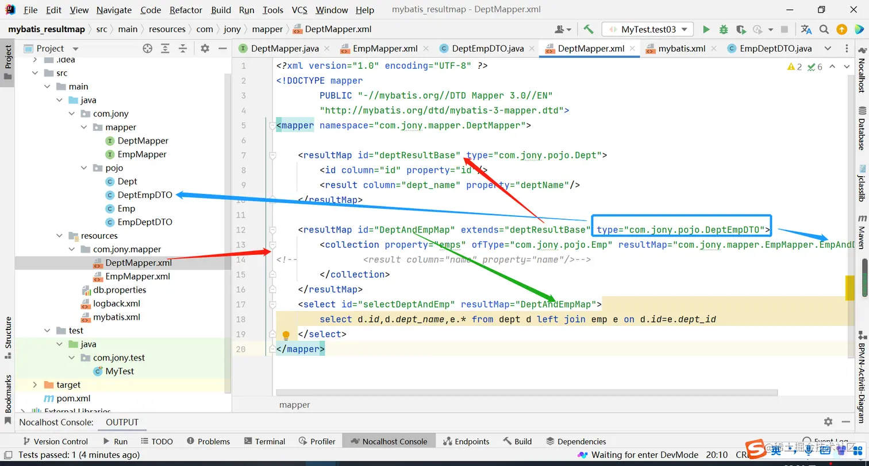869x466 pixels.
Task: Open the Database tool window
Action: [862, 128]
